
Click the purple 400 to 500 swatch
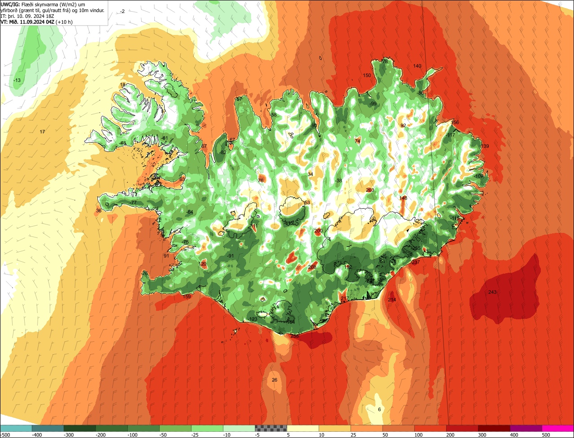click(x=526, y=428)
